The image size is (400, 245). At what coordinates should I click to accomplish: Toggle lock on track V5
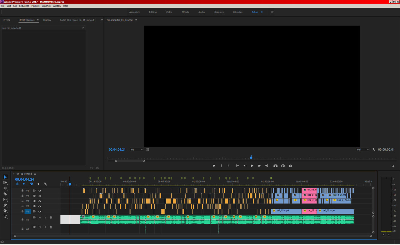pyautogui.click(x=22, y=191)
